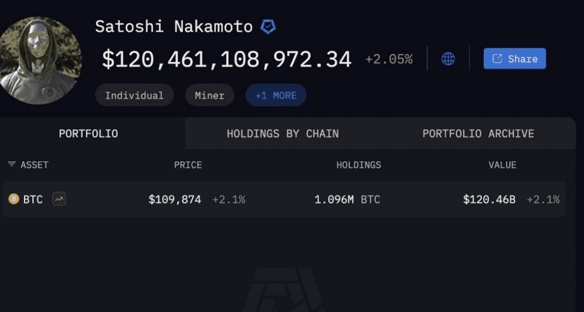Screen dimensions: 584x312
Task: Click the $120,461,108,972.34 total balance
Action: click(226, 59)
